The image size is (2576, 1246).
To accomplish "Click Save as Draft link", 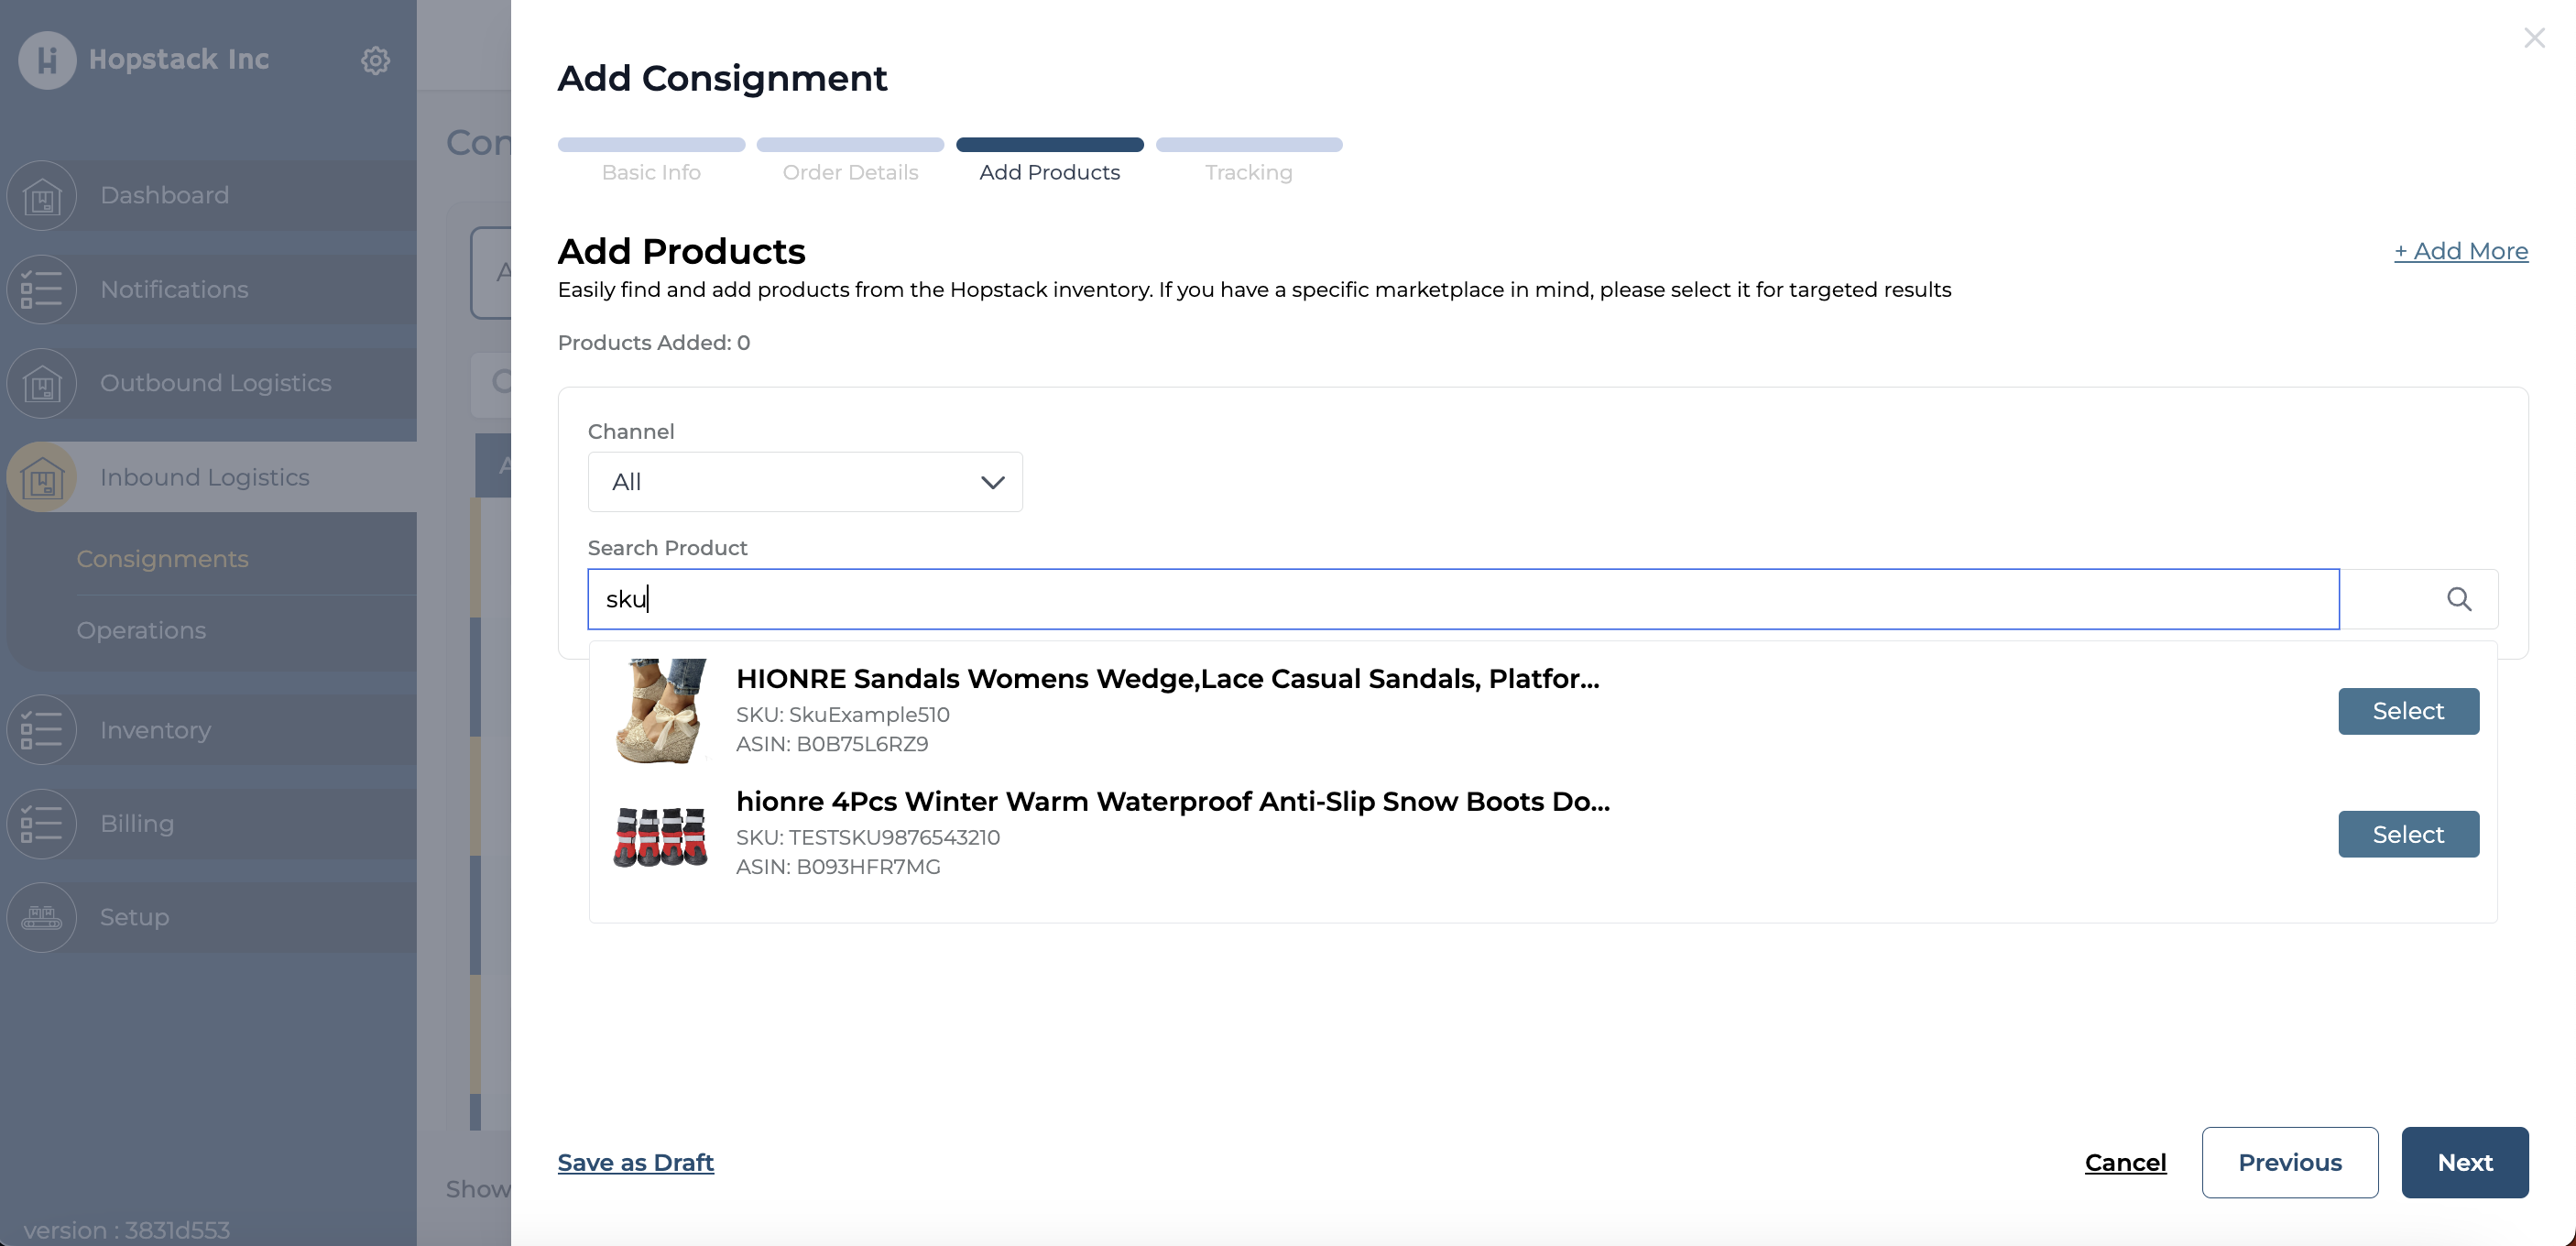I will point(635,1162).
